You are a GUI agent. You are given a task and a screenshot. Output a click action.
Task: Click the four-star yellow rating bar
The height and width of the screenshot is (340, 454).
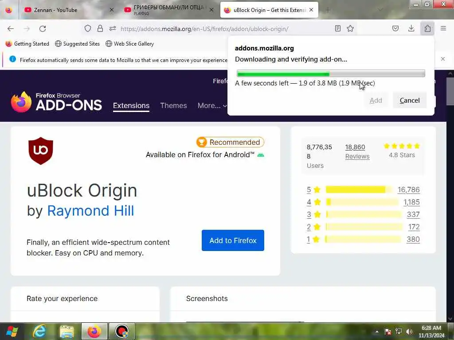click(x=362, y=202)
